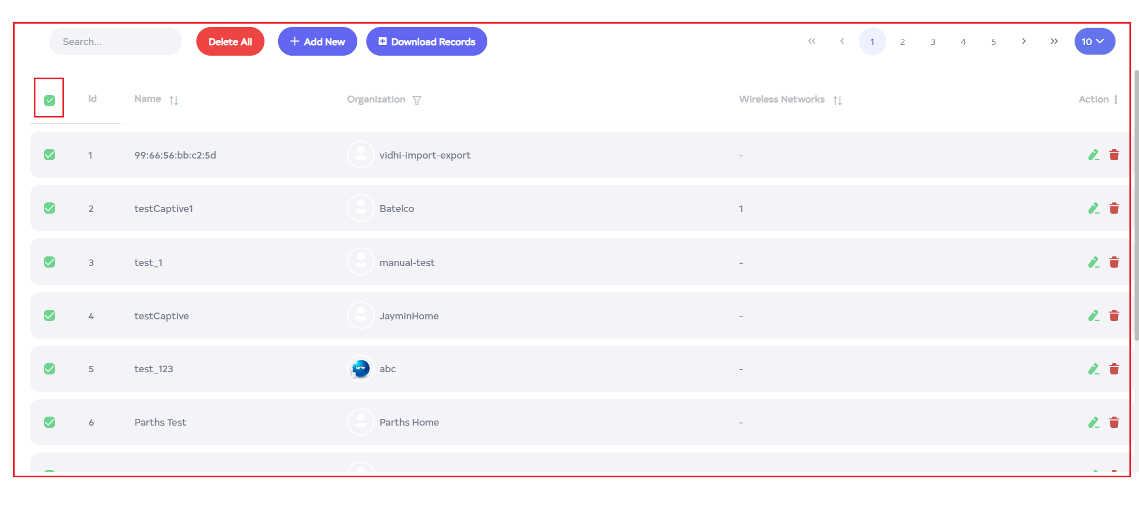Click the Download Records button
Screen dimensions: 1139x506
[427, 42]
